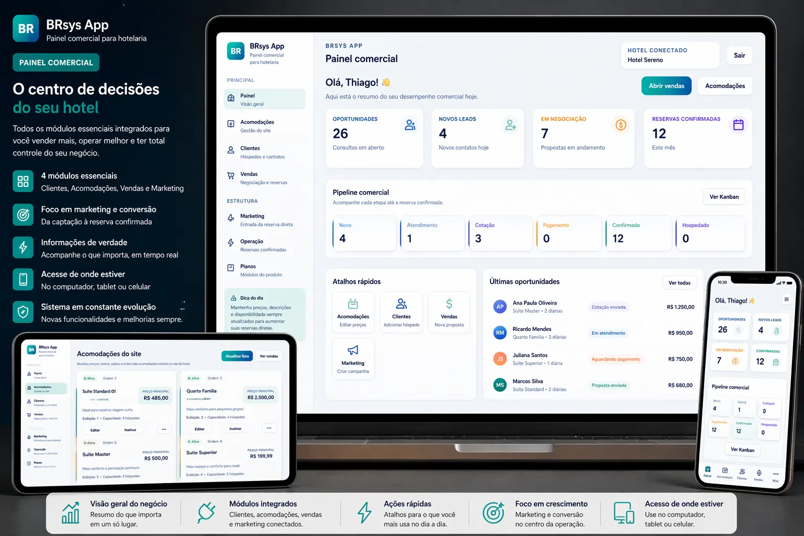The width and height of the screenshot is (804, 536).
Task: Click the add-person icon on Novos Leads
Action: [x=510, y=125]
